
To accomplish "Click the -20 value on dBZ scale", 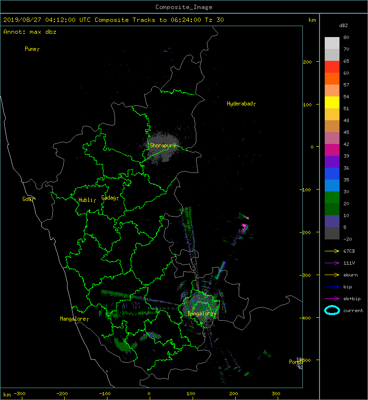I will coord(348,239).
